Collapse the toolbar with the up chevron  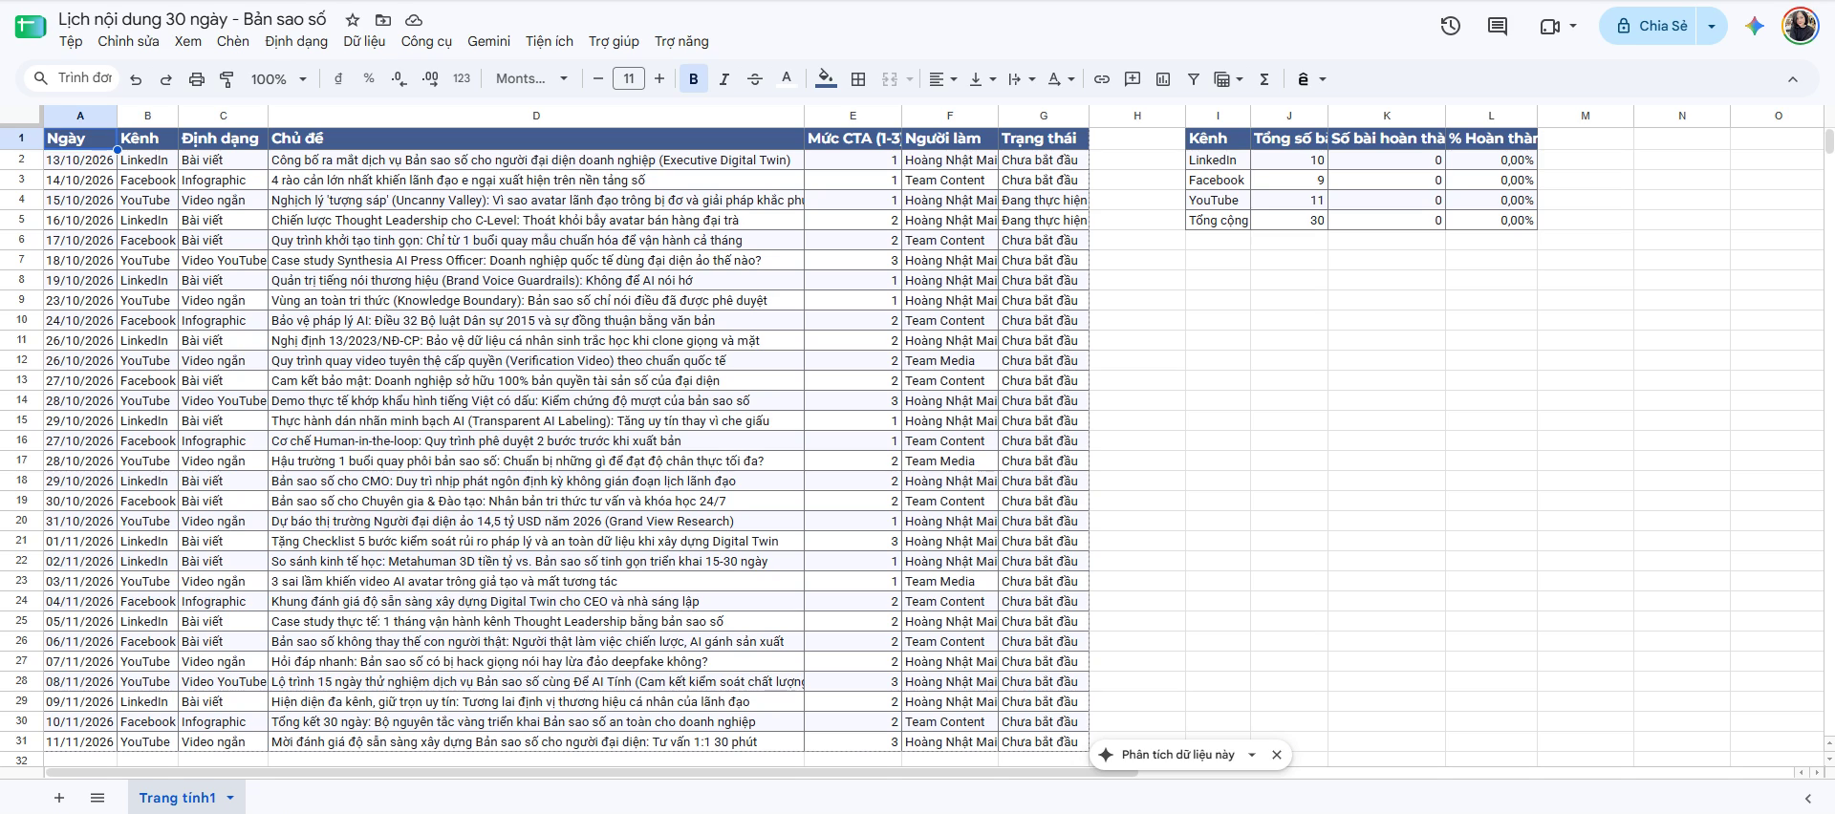1793,79
